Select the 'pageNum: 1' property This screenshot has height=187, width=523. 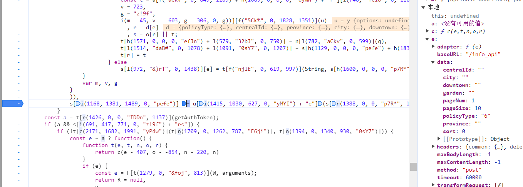459,100
